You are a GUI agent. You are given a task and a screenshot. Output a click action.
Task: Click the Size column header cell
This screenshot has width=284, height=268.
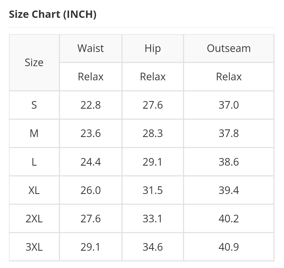pyautogui.click(x=34, y=62)
